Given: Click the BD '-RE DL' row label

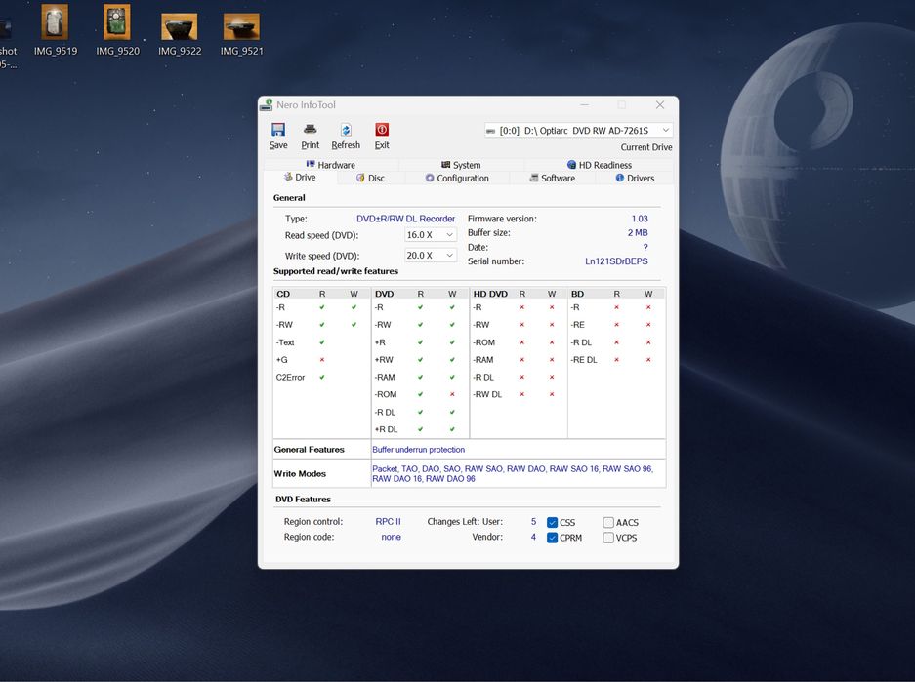Looking at the screenshot, I should point(584,360).
